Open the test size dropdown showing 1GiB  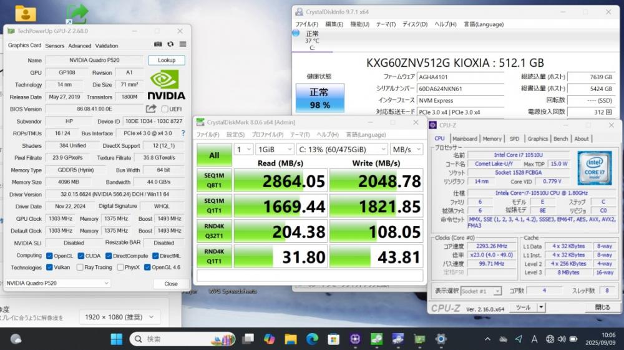(275, 150)
